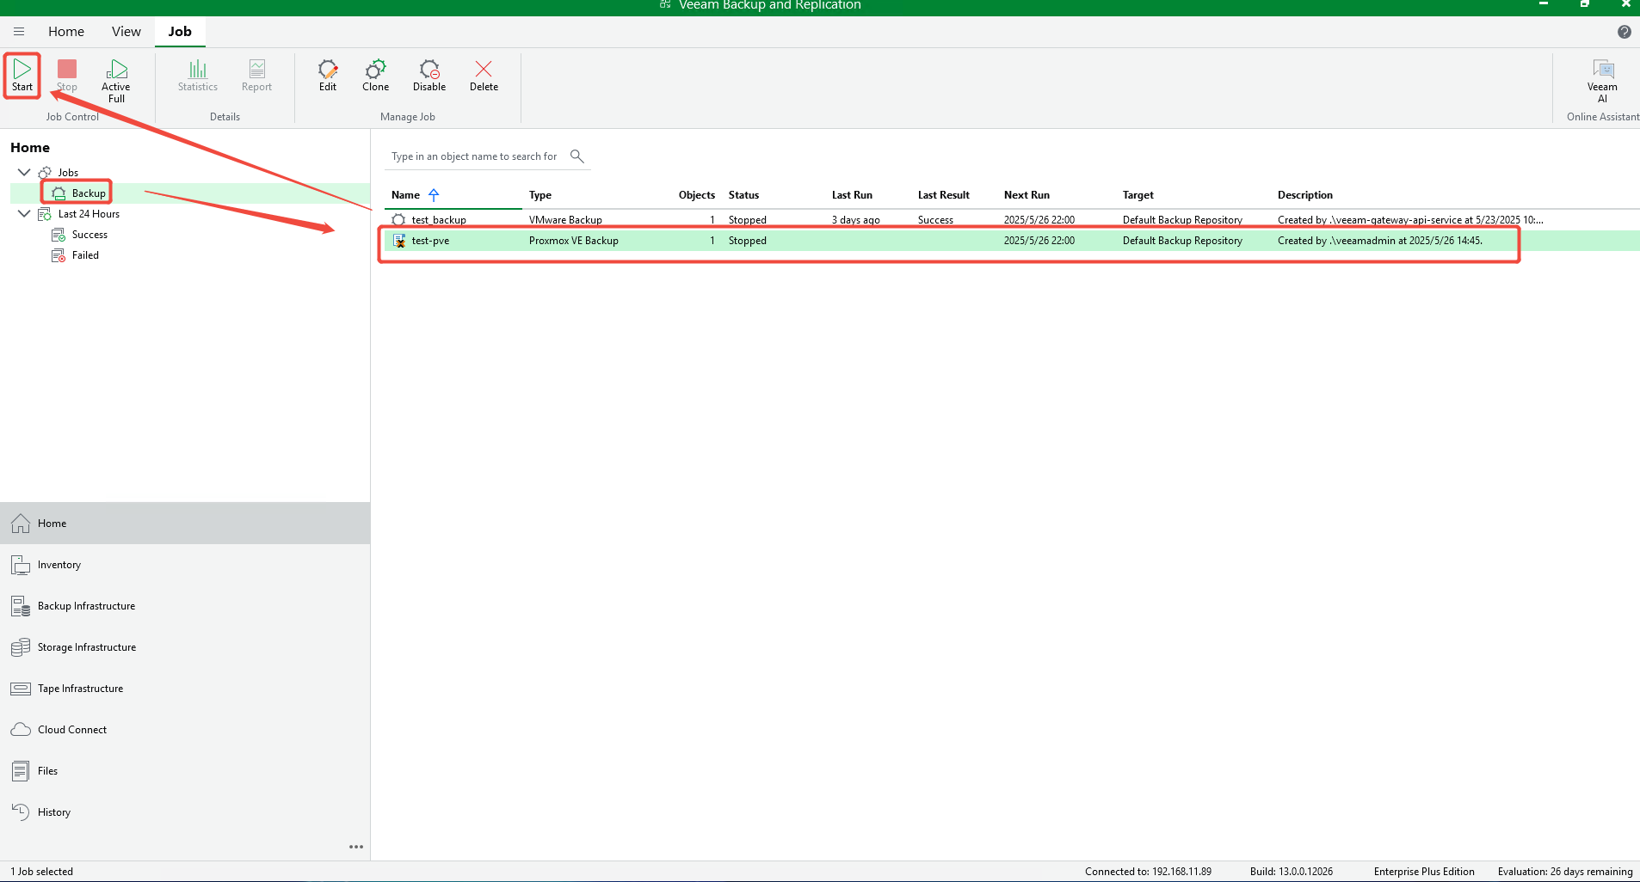Open the Veeam AI assistant

tap(1602, 81)
